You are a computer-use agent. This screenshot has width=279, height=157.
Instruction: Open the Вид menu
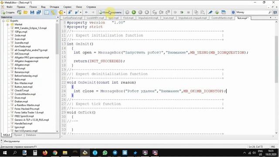[x=43, y=7]
